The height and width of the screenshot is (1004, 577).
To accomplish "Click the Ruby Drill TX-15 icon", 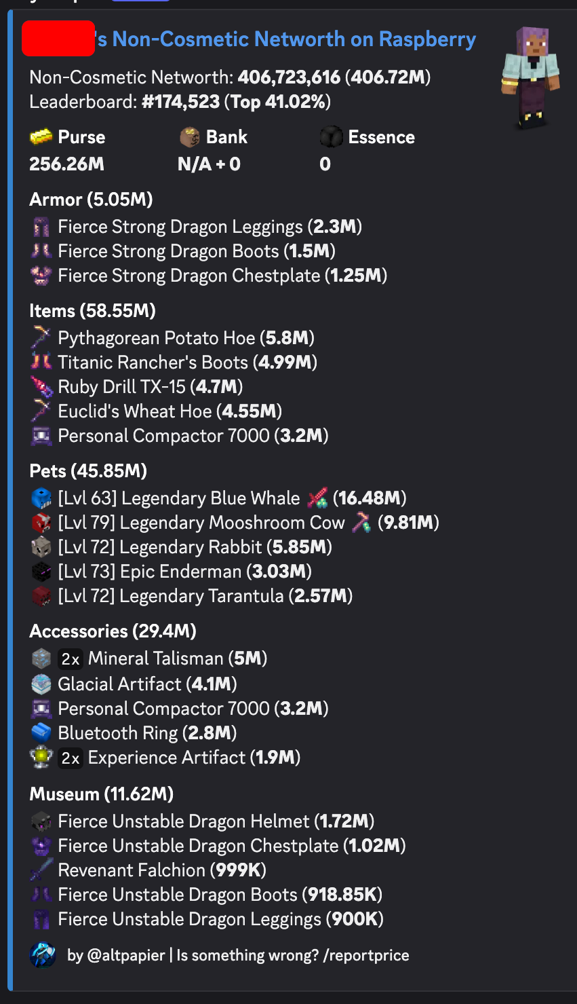I will 41,386.
